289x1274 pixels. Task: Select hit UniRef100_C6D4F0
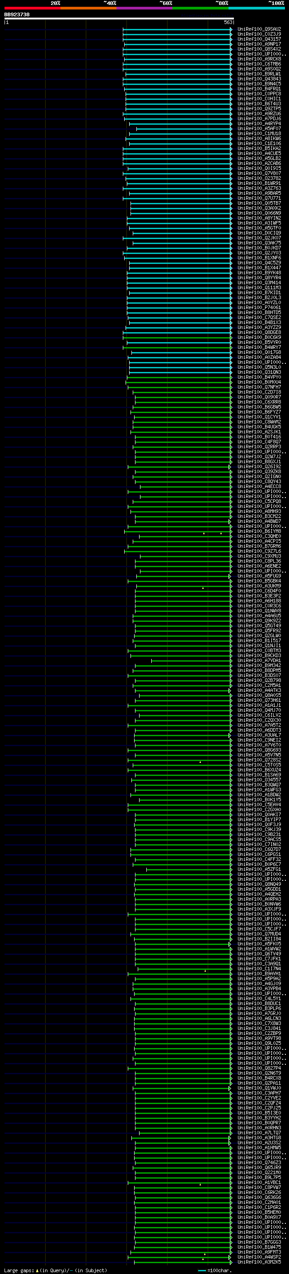259,591
